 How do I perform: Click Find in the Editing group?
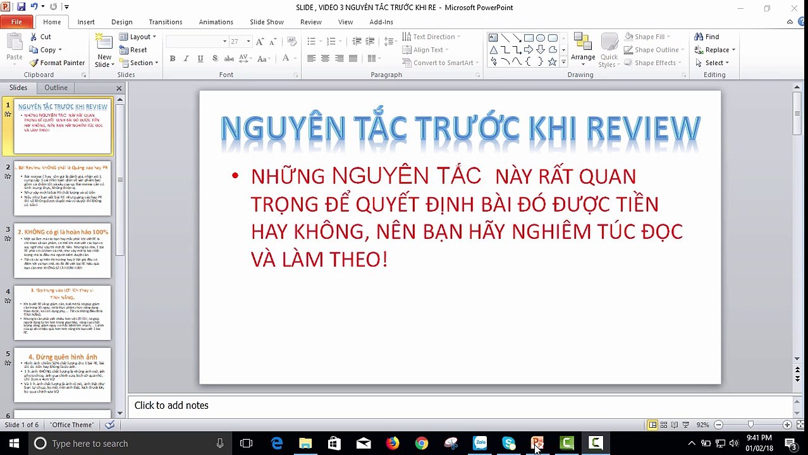706,37
